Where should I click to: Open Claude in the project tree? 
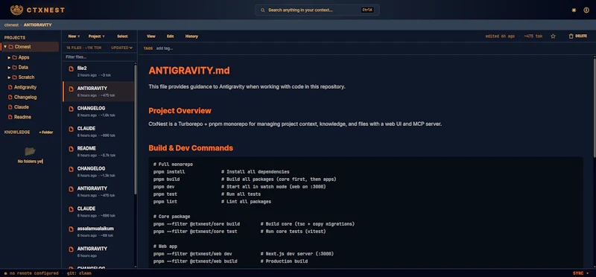(22, 107)
